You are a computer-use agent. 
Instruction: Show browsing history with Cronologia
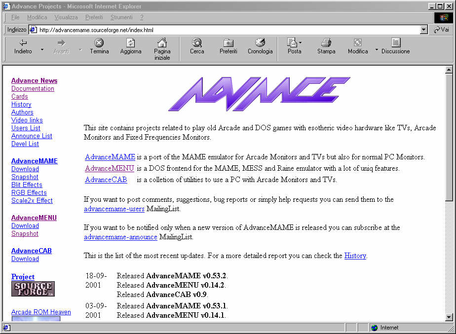pyautogui.click(x=260, y=47)
